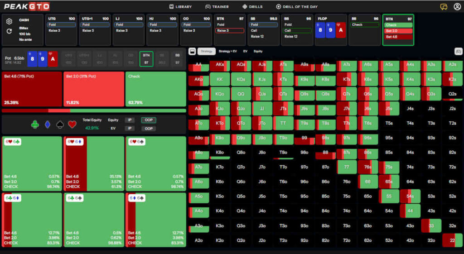Select the 88 hand cell
The height and width of the screenshot is (254, 464).
(325, 153)
